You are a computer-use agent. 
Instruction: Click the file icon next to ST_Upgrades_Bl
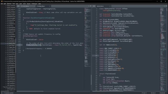point(6,58)
